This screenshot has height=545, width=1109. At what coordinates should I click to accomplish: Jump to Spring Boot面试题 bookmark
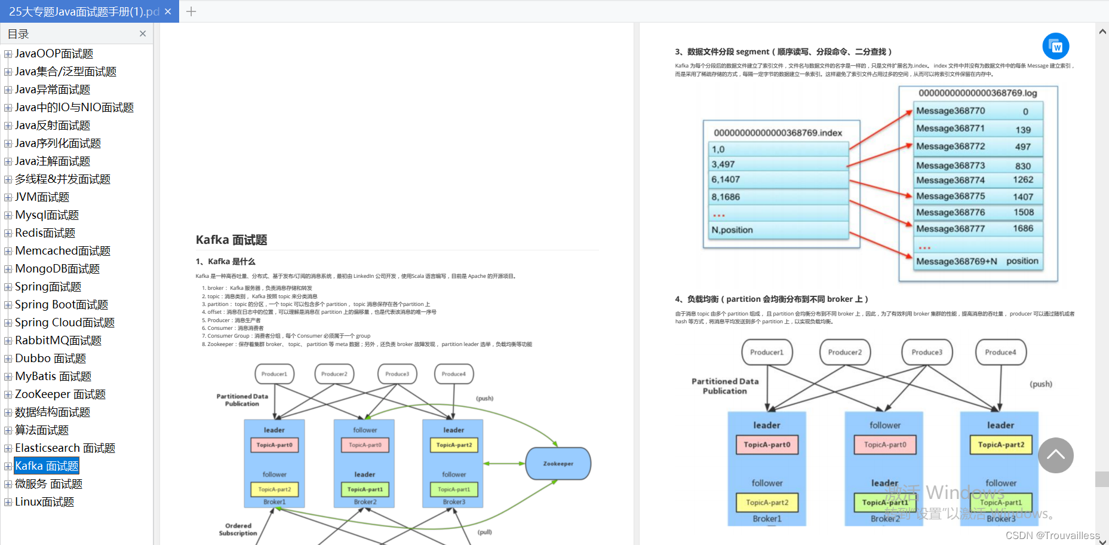pyautogui.click(x=62, y=305)
